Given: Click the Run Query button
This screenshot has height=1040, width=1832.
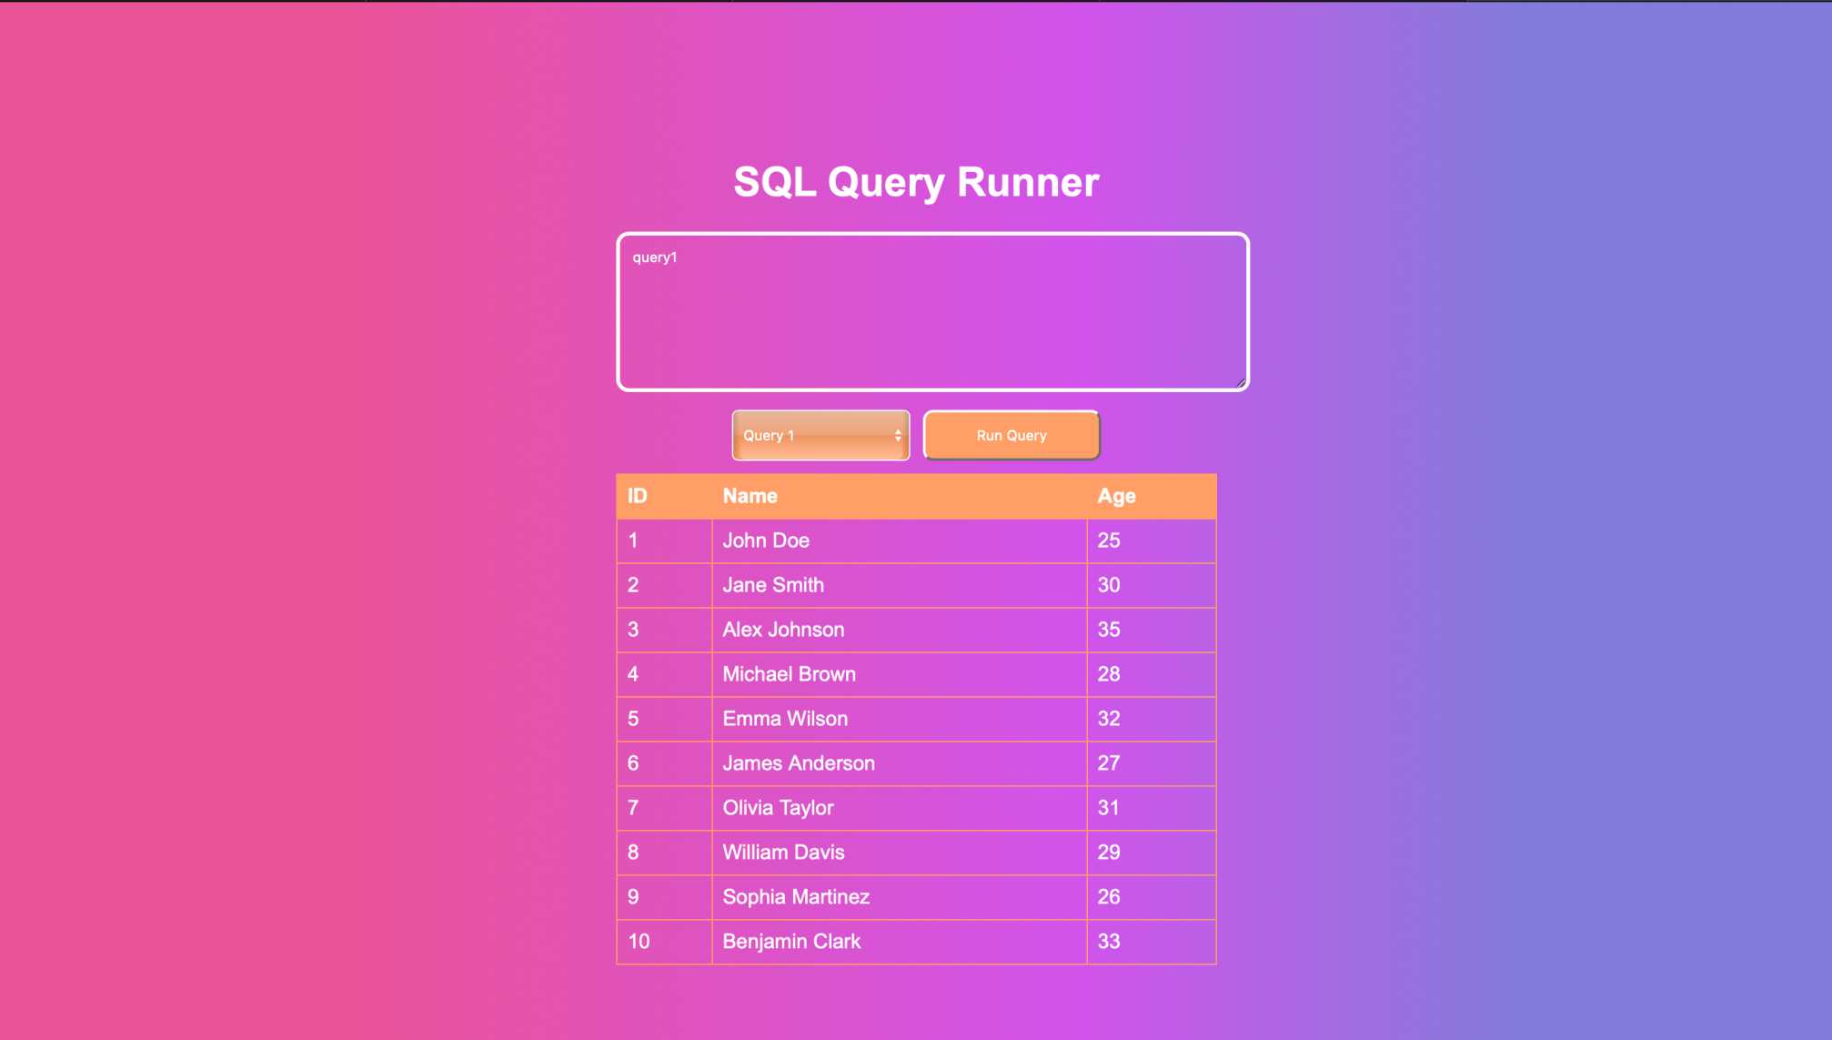Looking at the screenshot, I should [1012, 435].
